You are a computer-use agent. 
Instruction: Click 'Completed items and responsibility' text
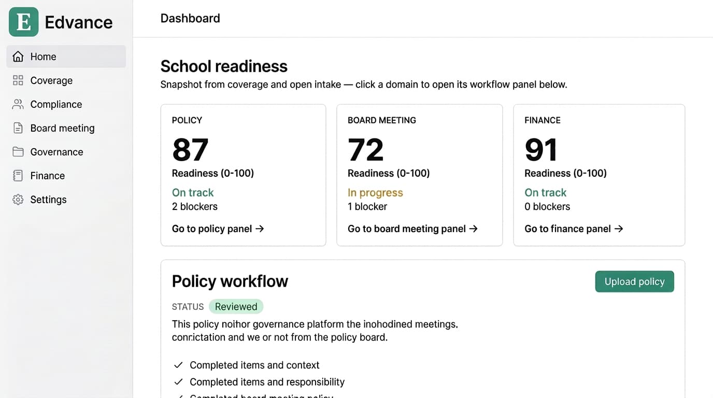267,382
